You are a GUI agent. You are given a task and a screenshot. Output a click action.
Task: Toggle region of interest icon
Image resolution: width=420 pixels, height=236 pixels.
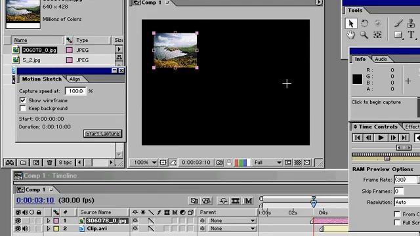[x=288, y=163]
